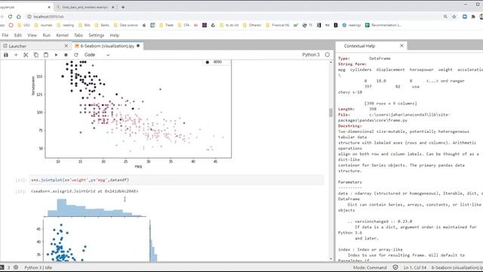Screen dimensions: 483x272
Task: Open the Apple bookmark icon
Action: (144, 25)
